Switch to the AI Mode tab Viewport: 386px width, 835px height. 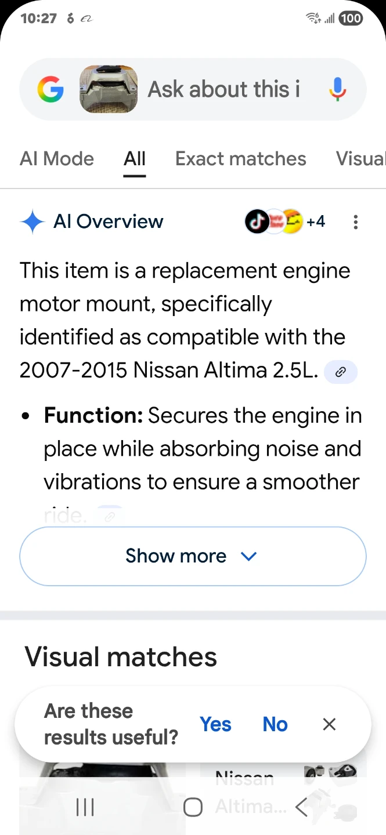click(57, 158)
